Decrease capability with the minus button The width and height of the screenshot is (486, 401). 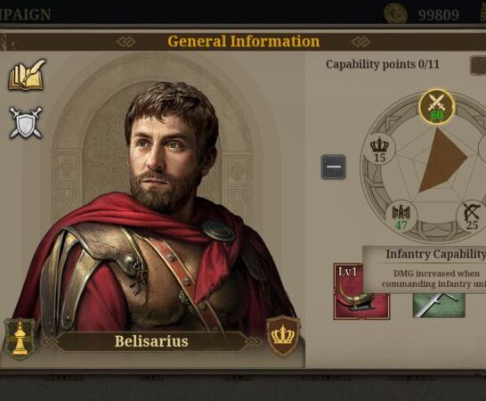pyautogui.click(x=334, y=167)
